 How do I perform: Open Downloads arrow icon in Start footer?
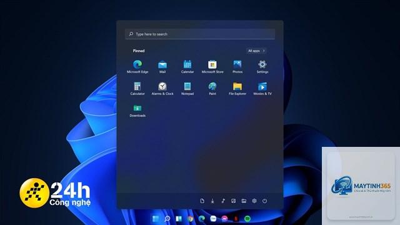(212, 201)
